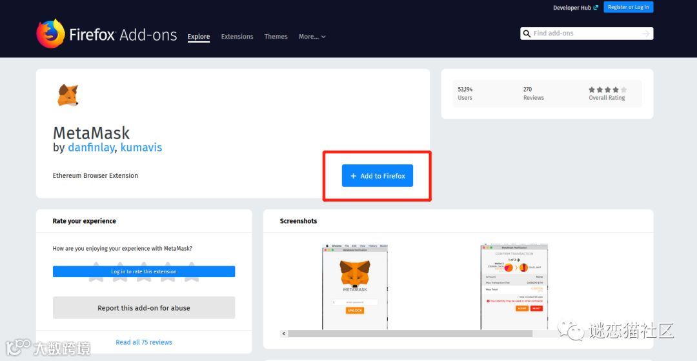Open the MetaMask unlock screenshot thumbnail
This screenshot has height=361, width=697.
coord(355,287)
